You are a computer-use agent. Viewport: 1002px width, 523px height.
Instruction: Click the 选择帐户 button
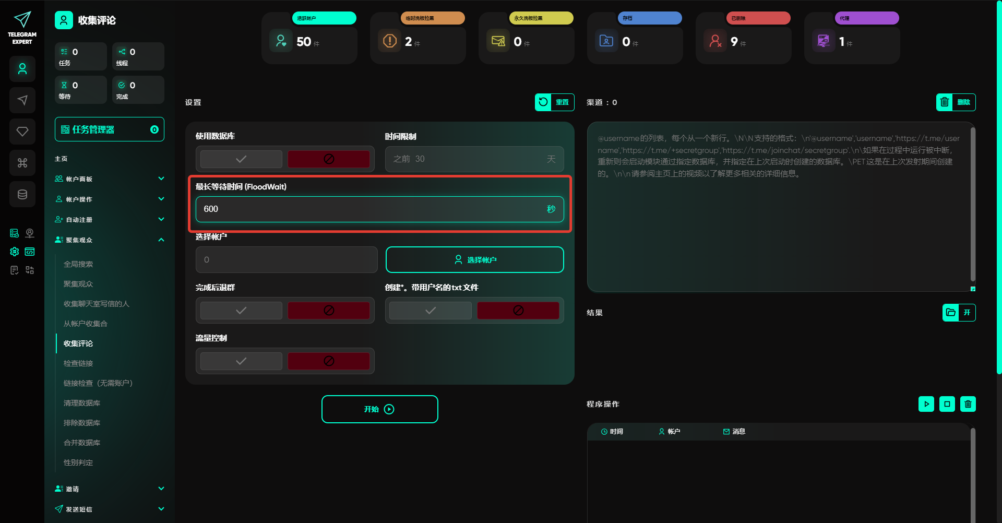[x=474, y=260]
